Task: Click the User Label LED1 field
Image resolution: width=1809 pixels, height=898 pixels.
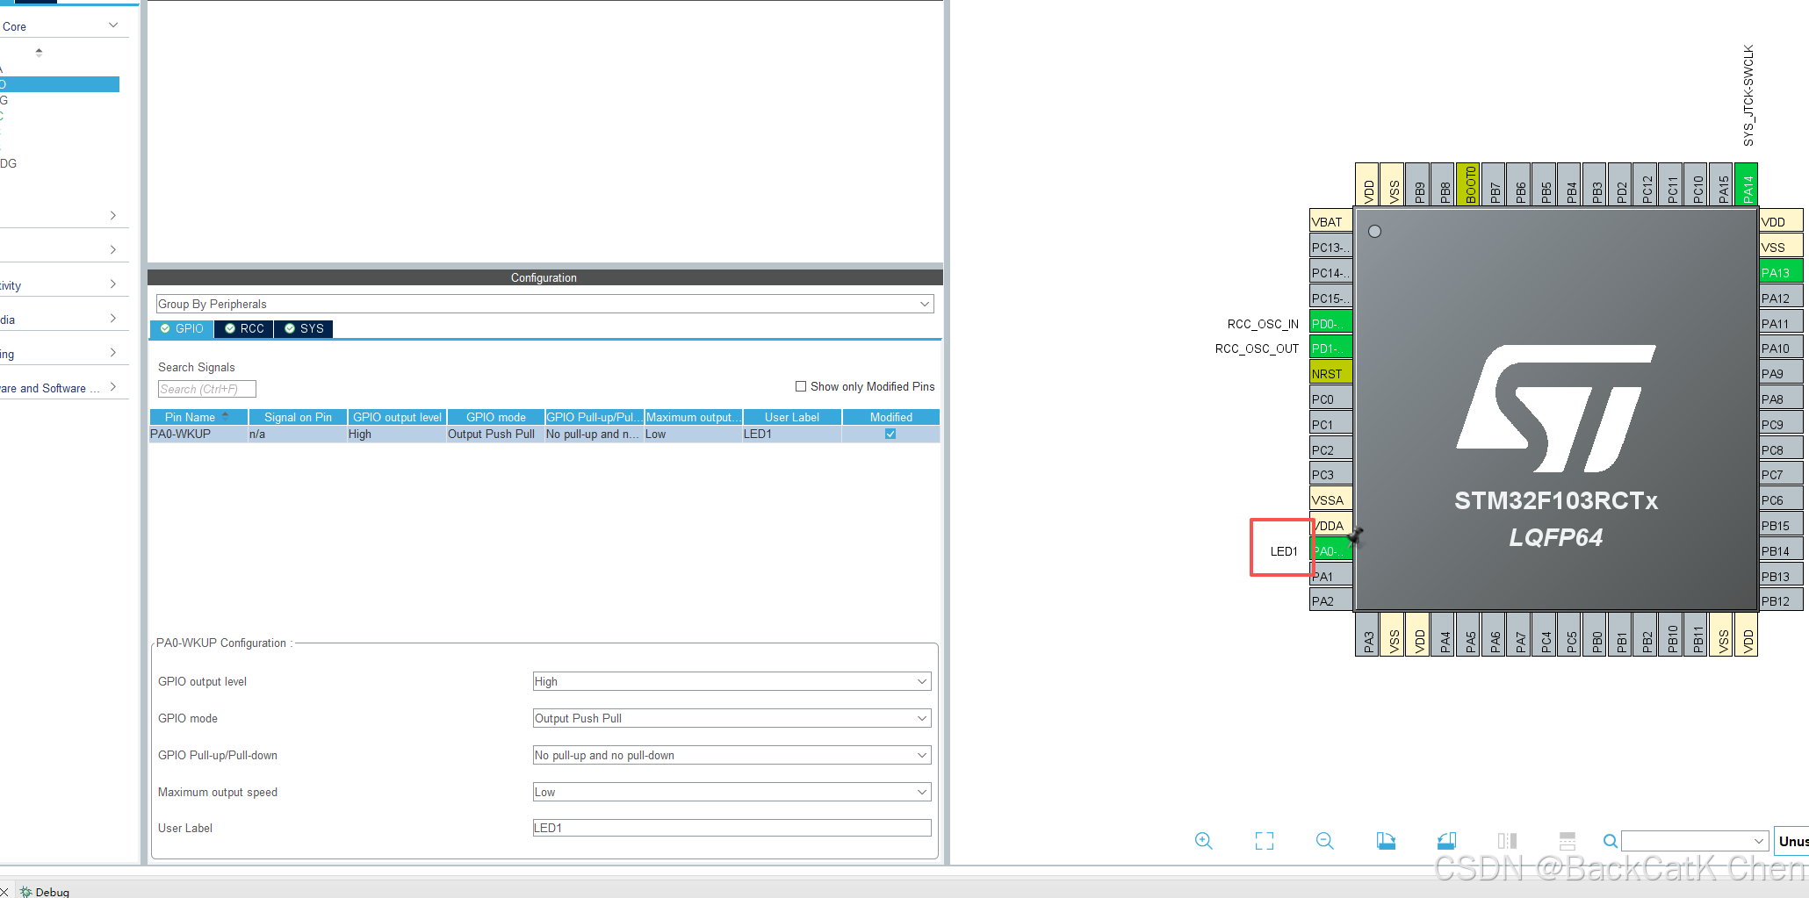Action: pyautogui.click(x=732, y=828)
